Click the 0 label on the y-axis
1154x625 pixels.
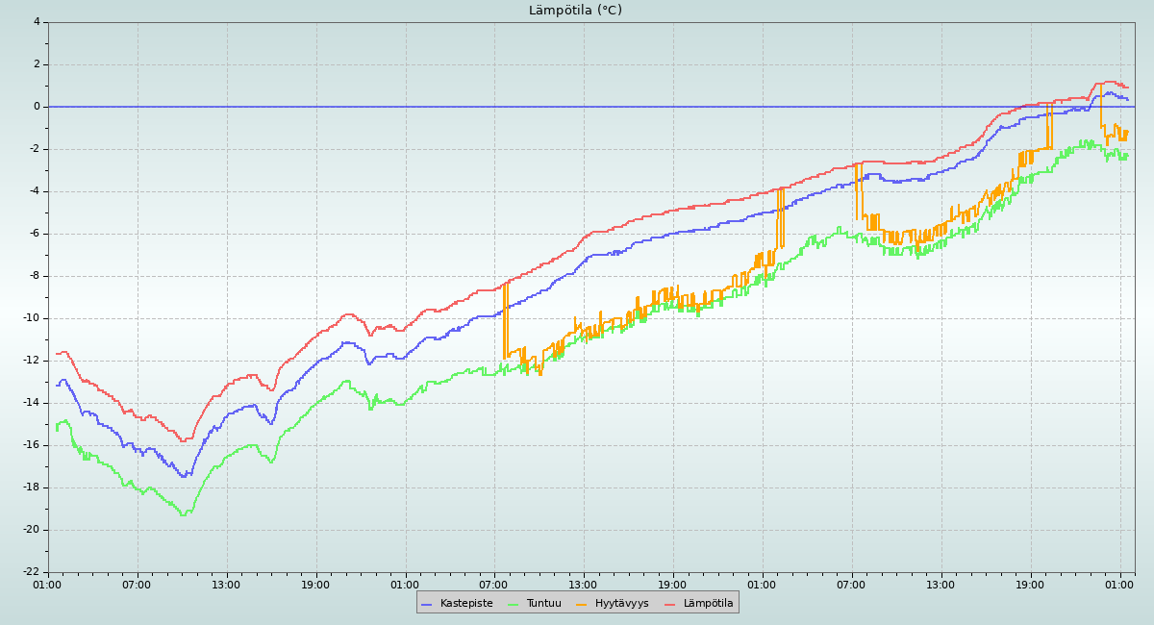point(37,107)
